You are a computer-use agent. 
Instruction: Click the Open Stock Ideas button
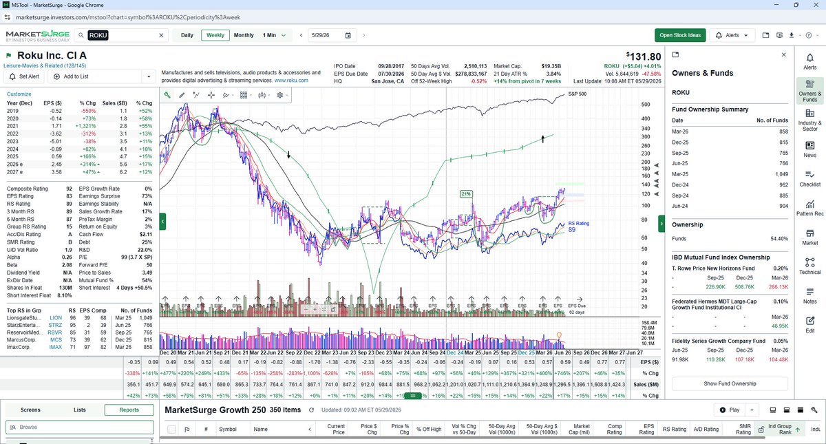coord(680,35)
